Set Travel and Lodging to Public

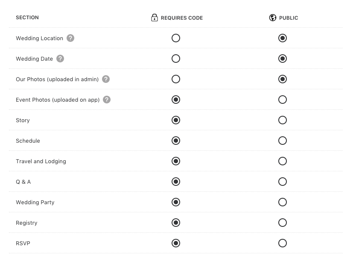pyautogui.click(x=283, y=161)
